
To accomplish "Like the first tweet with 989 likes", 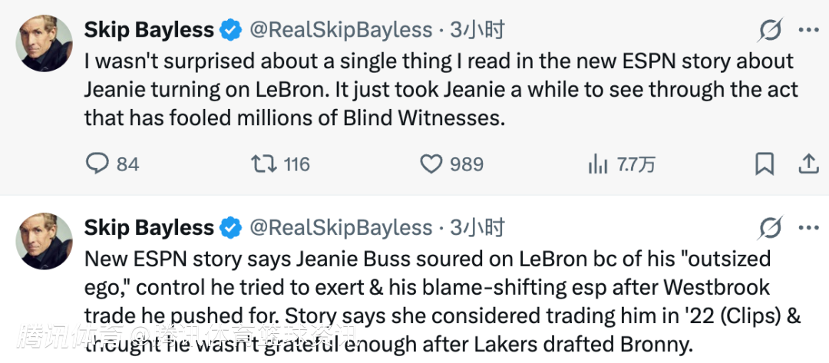I will click(x=432, y=163).
